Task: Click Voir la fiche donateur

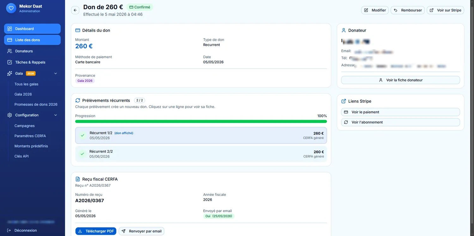Action: 400,80
